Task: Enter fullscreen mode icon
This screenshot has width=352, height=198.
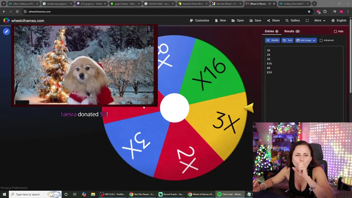Action: click(x=307, y=21)
